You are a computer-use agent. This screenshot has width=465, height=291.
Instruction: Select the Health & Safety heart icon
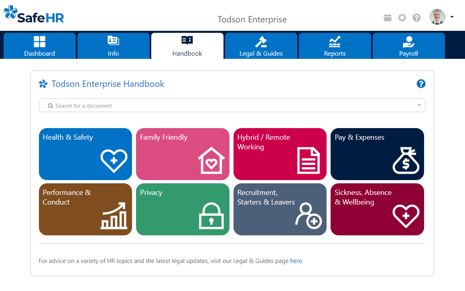pyautogui.click(x=114, y=161)
